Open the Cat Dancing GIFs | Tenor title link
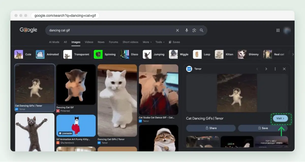Screen dimensions: 305x162 205,118
